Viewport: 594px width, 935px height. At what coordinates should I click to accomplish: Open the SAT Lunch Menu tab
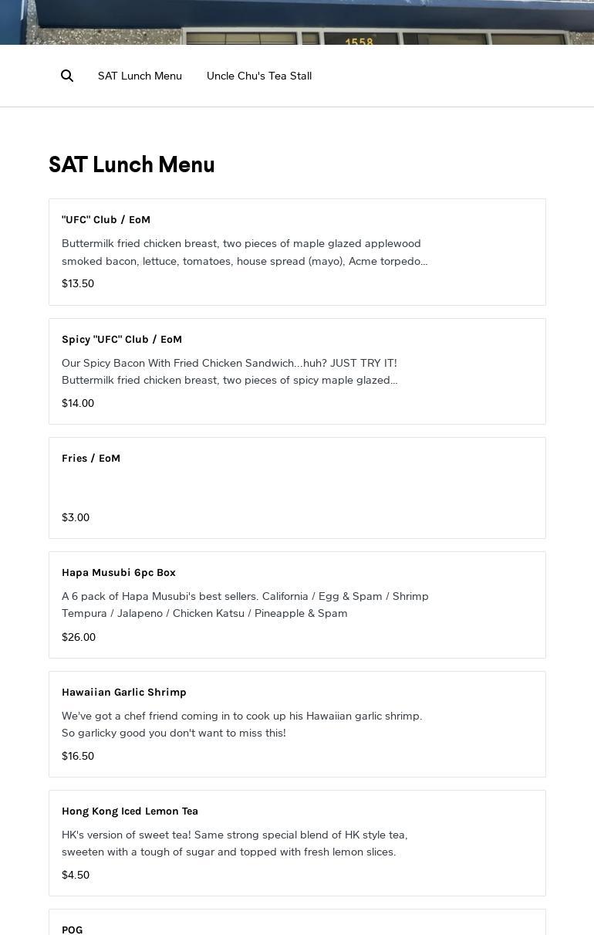pyautogui.click(x=140, y=76)
